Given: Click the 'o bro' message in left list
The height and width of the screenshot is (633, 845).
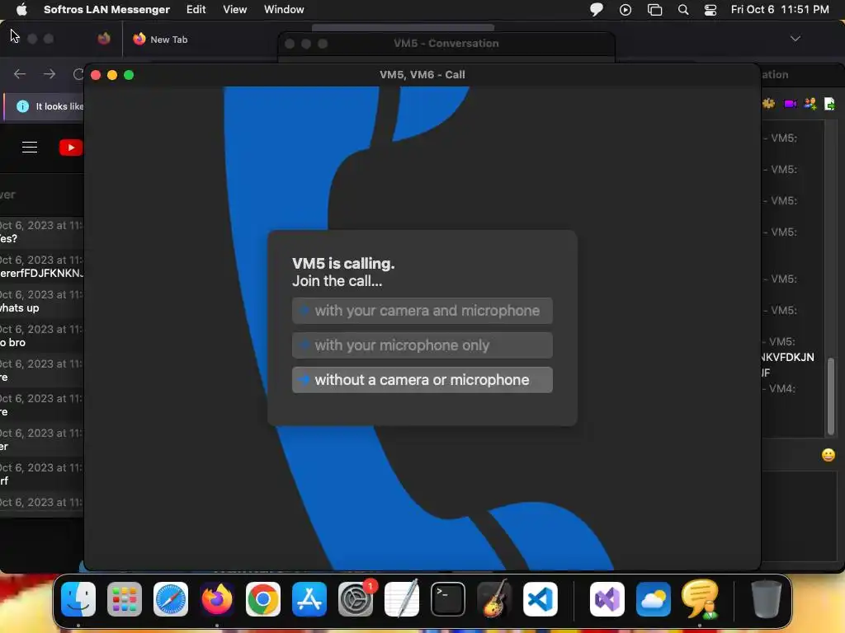Looking at the screenshot, I should coord(13,342).
